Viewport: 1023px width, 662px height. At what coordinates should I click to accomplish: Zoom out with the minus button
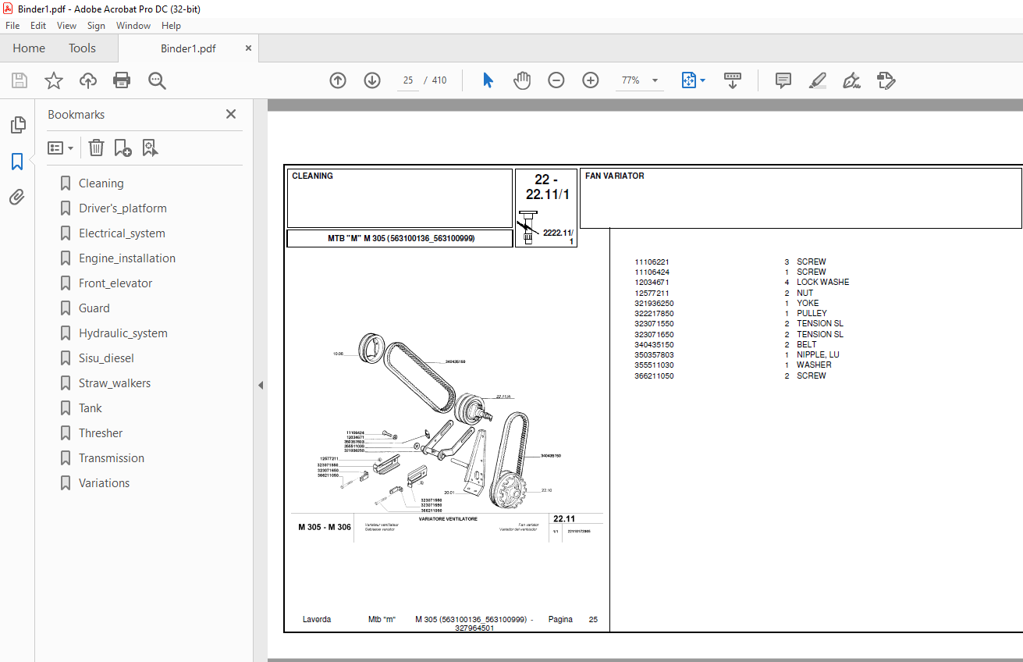[556, 80]
